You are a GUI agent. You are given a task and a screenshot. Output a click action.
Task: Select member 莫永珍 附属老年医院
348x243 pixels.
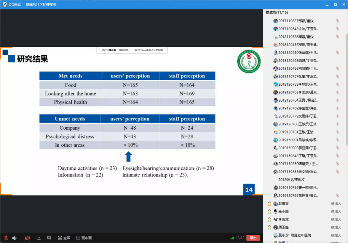click(295, 236)
